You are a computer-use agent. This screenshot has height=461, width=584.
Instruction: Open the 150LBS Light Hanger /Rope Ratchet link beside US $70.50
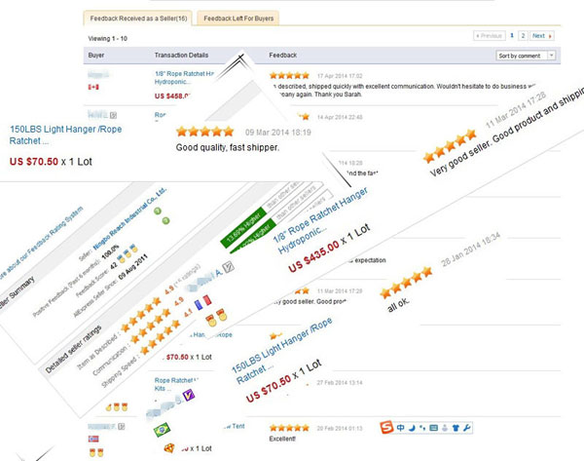[x=65, y=135]
